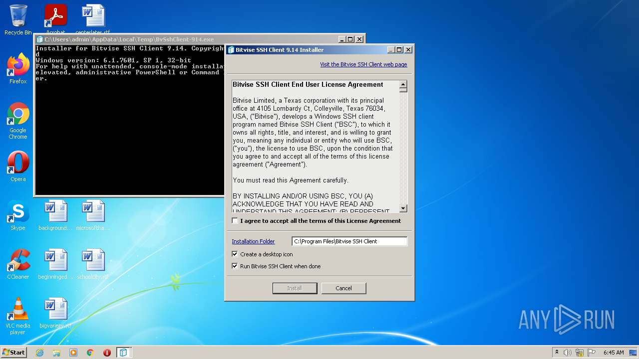Open the Windows Explorer taskbar icon

click(56, 353)
